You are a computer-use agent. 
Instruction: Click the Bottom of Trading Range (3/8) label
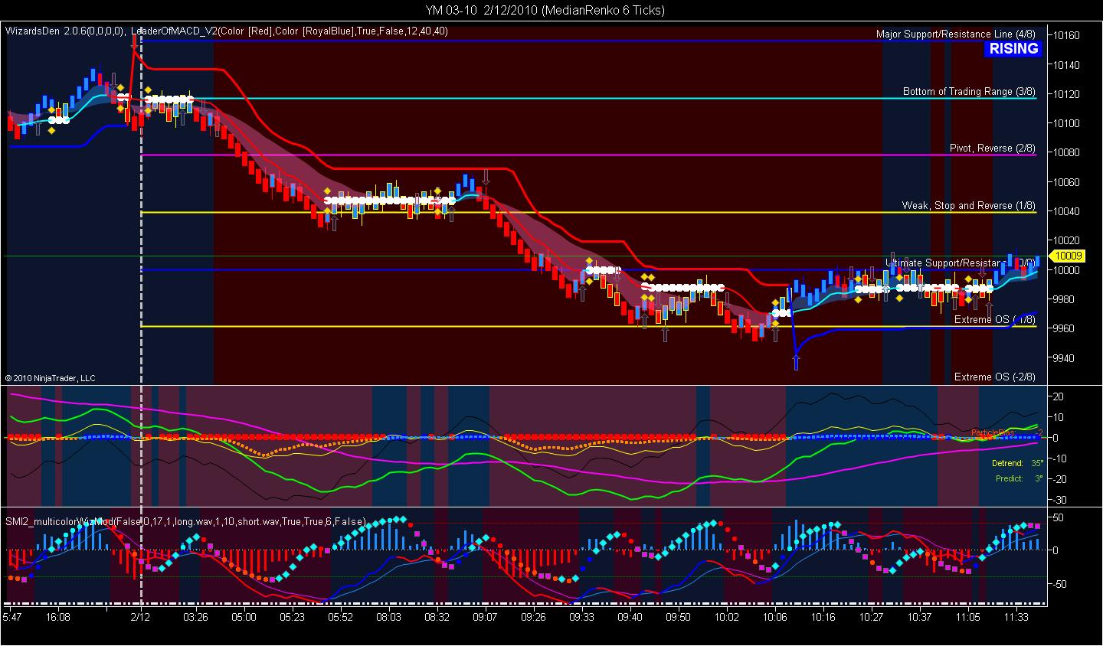tap(969, 92)
